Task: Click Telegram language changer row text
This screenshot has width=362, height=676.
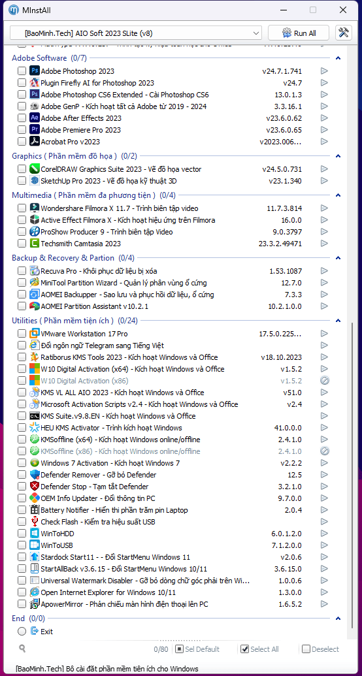Action: (x=102, y=346)
